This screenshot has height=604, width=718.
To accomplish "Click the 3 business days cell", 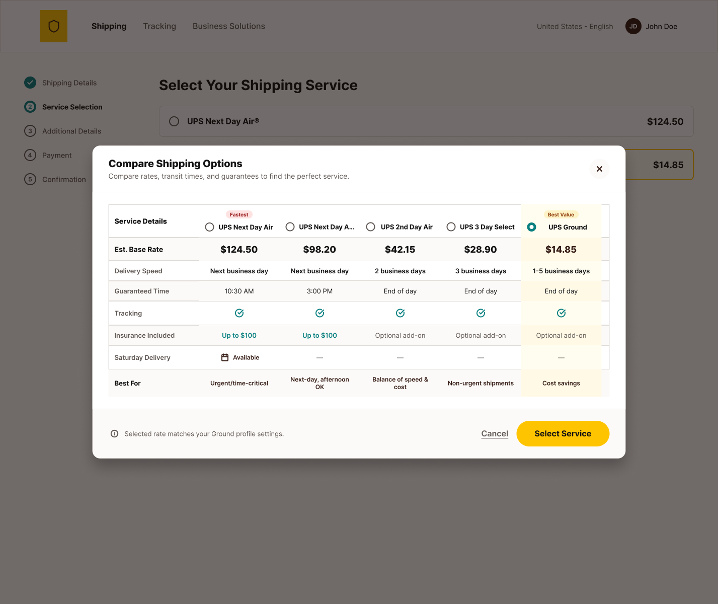I will [x=481, y=271].
